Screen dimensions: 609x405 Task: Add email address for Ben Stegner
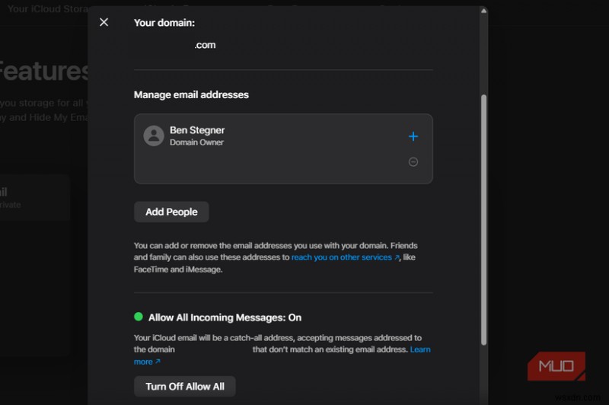click(x=413, y=136)
